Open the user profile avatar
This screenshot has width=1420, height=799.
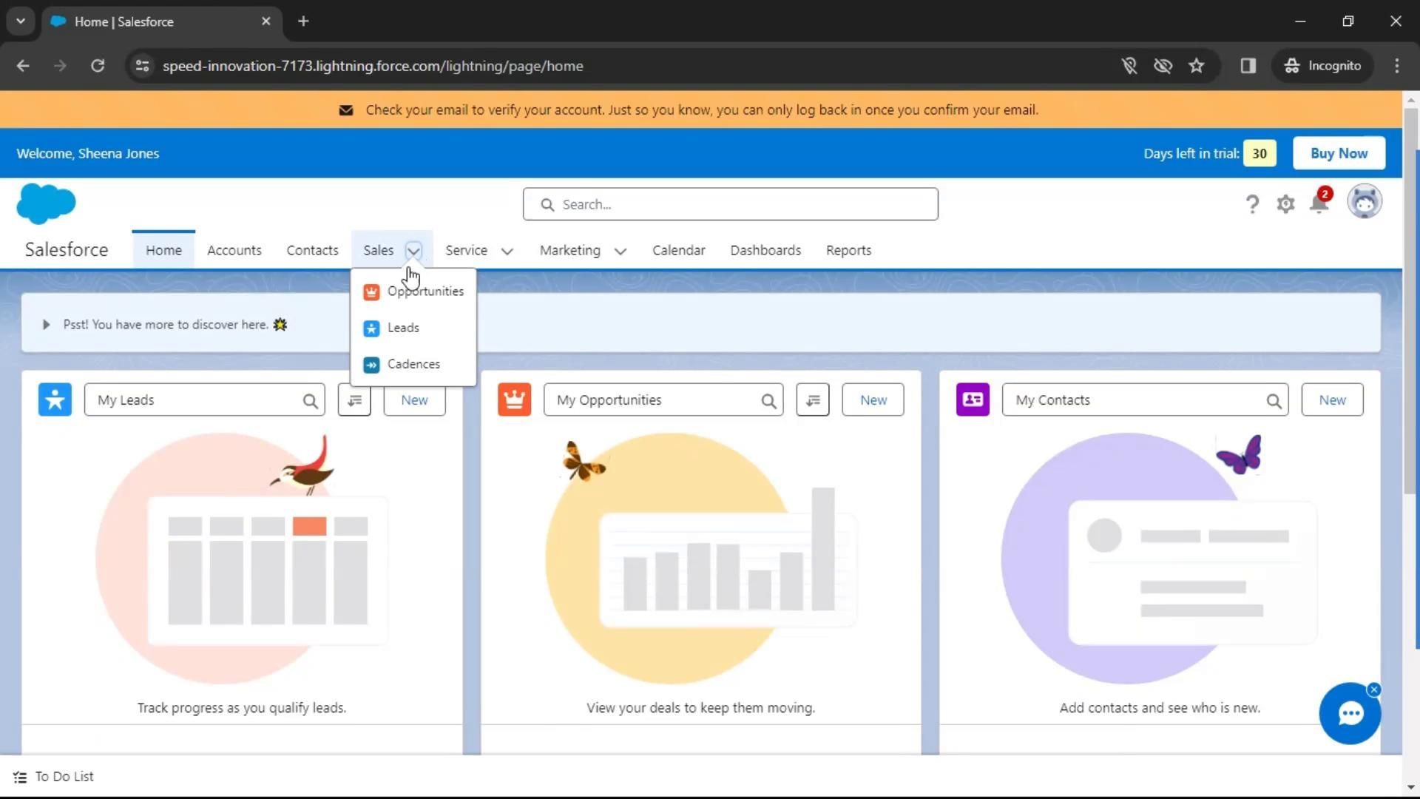pyautogui.click(x=1364, y=202)
